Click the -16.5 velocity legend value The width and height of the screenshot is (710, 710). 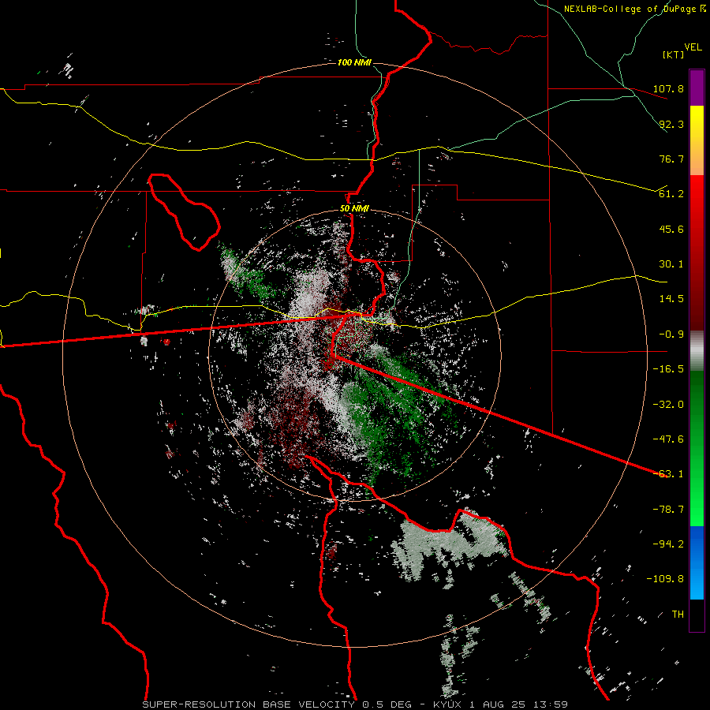coord(668,369)
